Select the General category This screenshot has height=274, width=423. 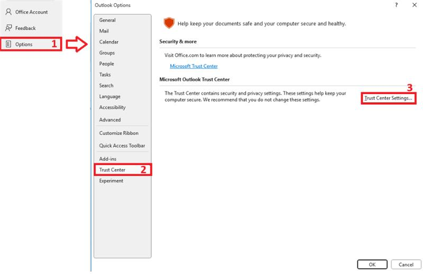(123, 20)
